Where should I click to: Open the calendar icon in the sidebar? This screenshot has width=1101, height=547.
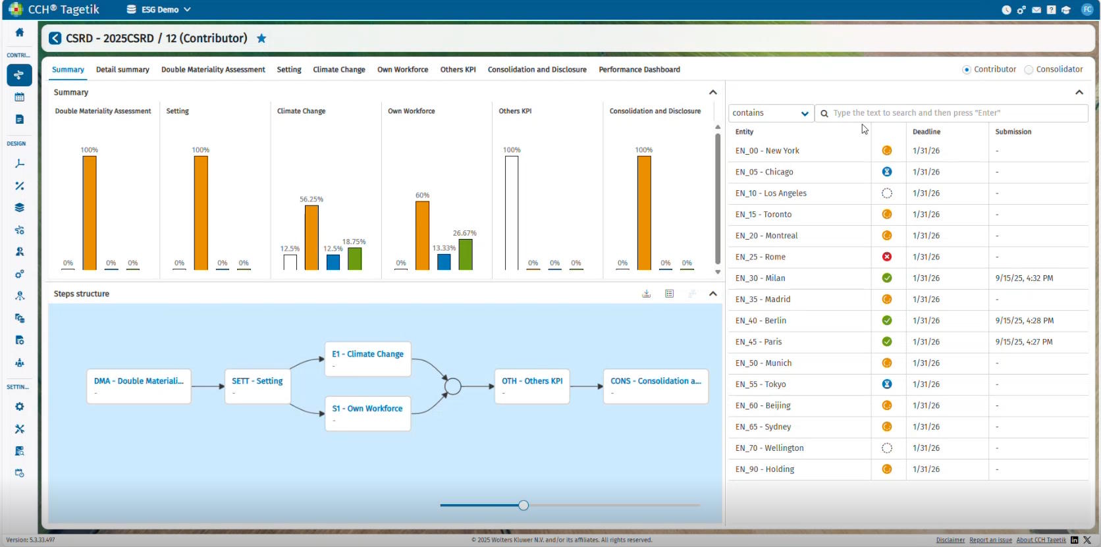point(20,97)
